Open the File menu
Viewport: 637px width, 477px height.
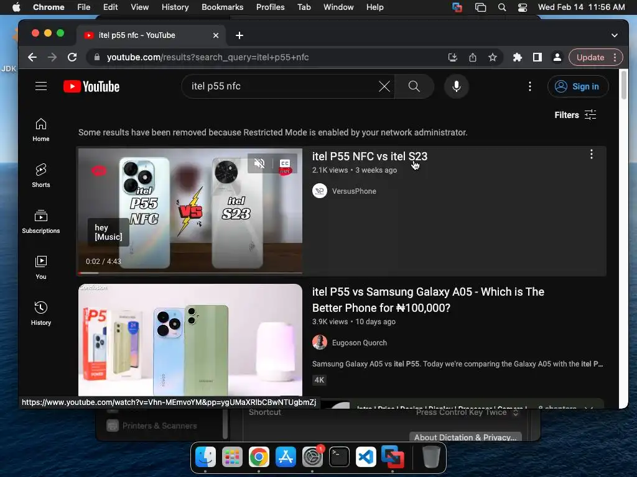84,7
